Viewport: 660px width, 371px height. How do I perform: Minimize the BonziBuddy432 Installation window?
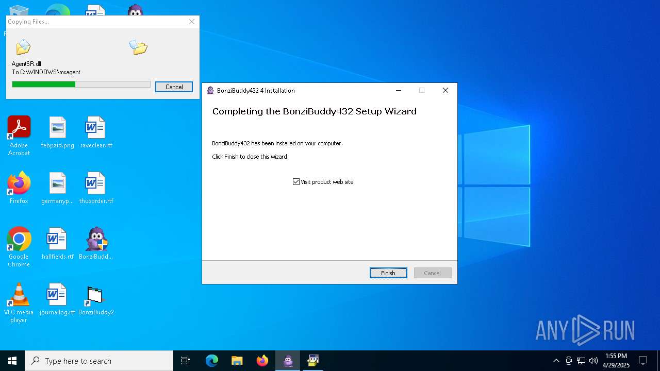(x=399, y=90)
